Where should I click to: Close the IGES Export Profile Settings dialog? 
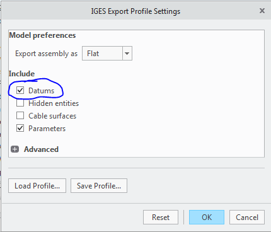pyautogui.click(x=262, y=11)
